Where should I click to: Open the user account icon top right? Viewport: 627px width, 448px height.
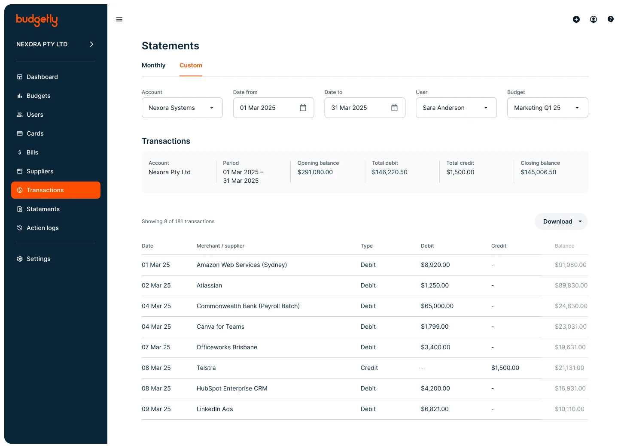(594, 19)
